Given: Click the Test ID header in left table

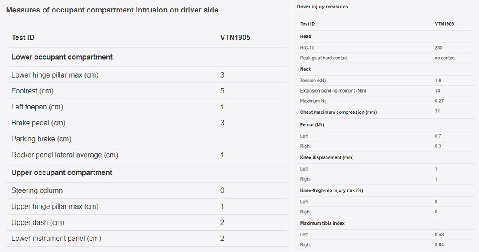Looking at the screenshot, I should tap(23, 38).
